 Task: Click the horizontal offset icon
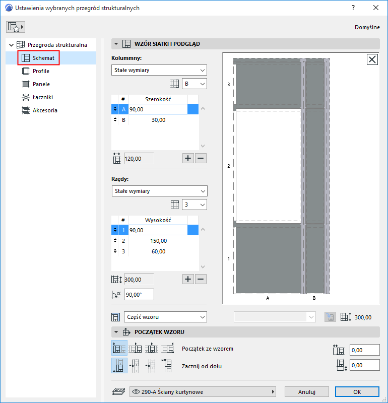pyautogui.click(x=339, y=350)
